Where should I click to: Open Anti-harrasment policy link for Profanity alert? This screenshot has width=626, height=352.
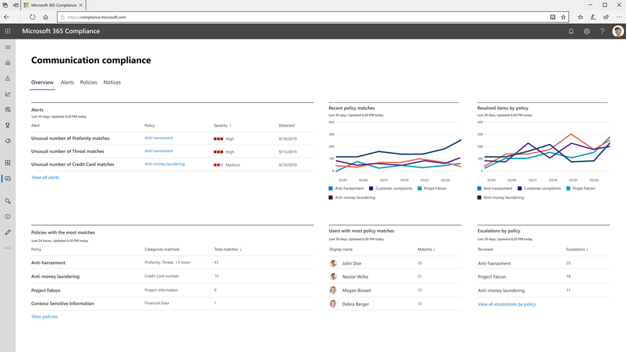pos(159,138)
